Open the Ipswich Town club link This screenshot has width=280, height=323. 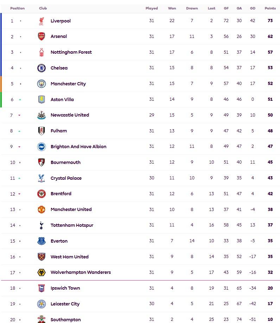tap(65, 288)
